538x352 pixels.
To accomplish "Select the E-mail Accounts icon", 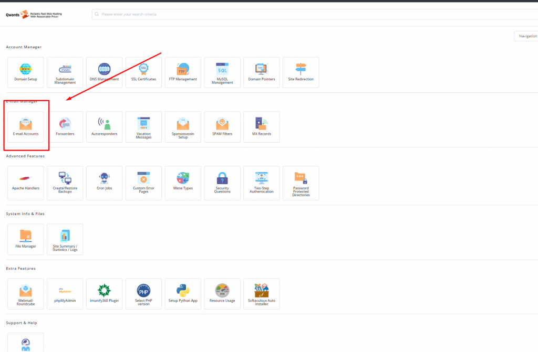I will pos(25,126).
